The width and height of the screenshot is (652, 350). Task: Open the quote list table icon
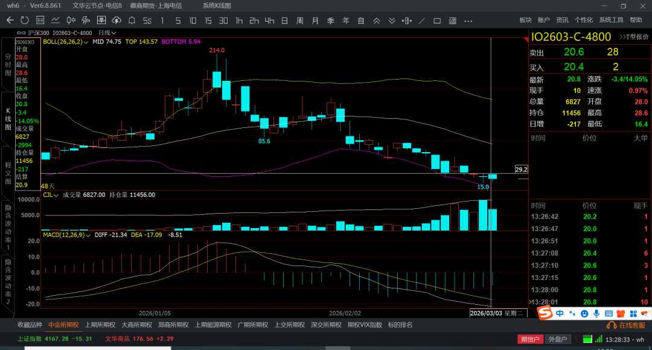coord(40,21)
